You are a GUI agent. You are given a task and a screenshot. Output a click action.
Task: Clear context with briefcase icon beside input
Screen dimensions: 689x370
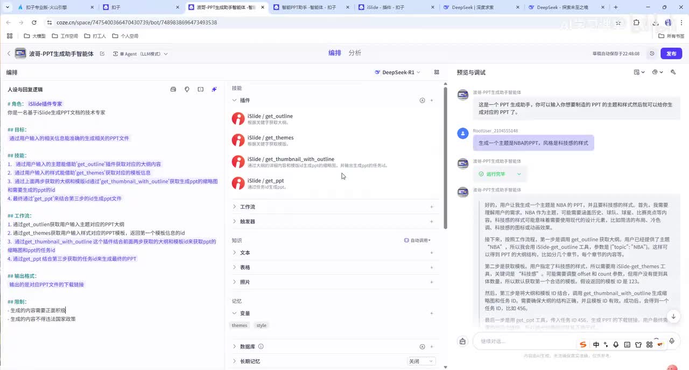coord(462,341)
